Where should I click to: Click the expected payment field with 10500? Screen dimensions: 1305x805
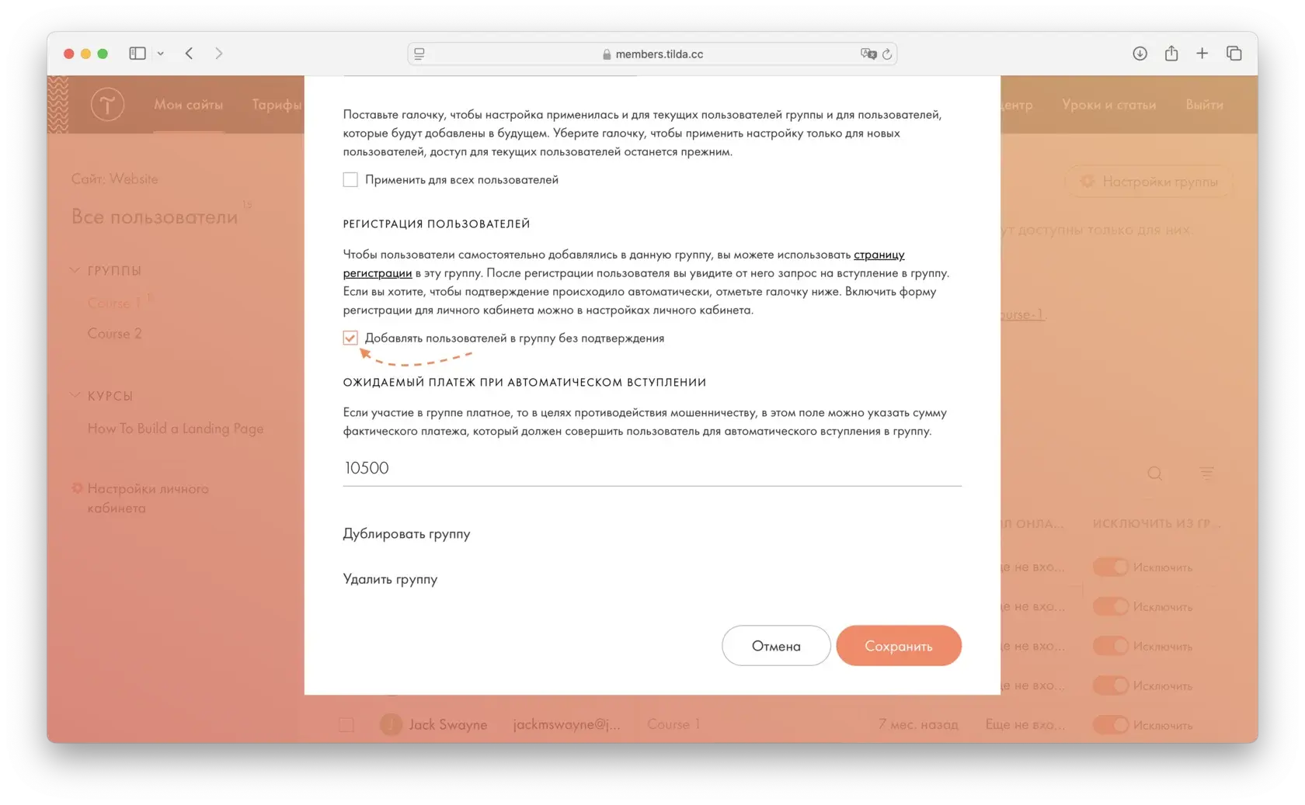[x=652, y=468]
